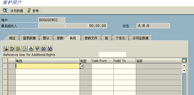Open the table column settings icon

click(x=184, y=61)
